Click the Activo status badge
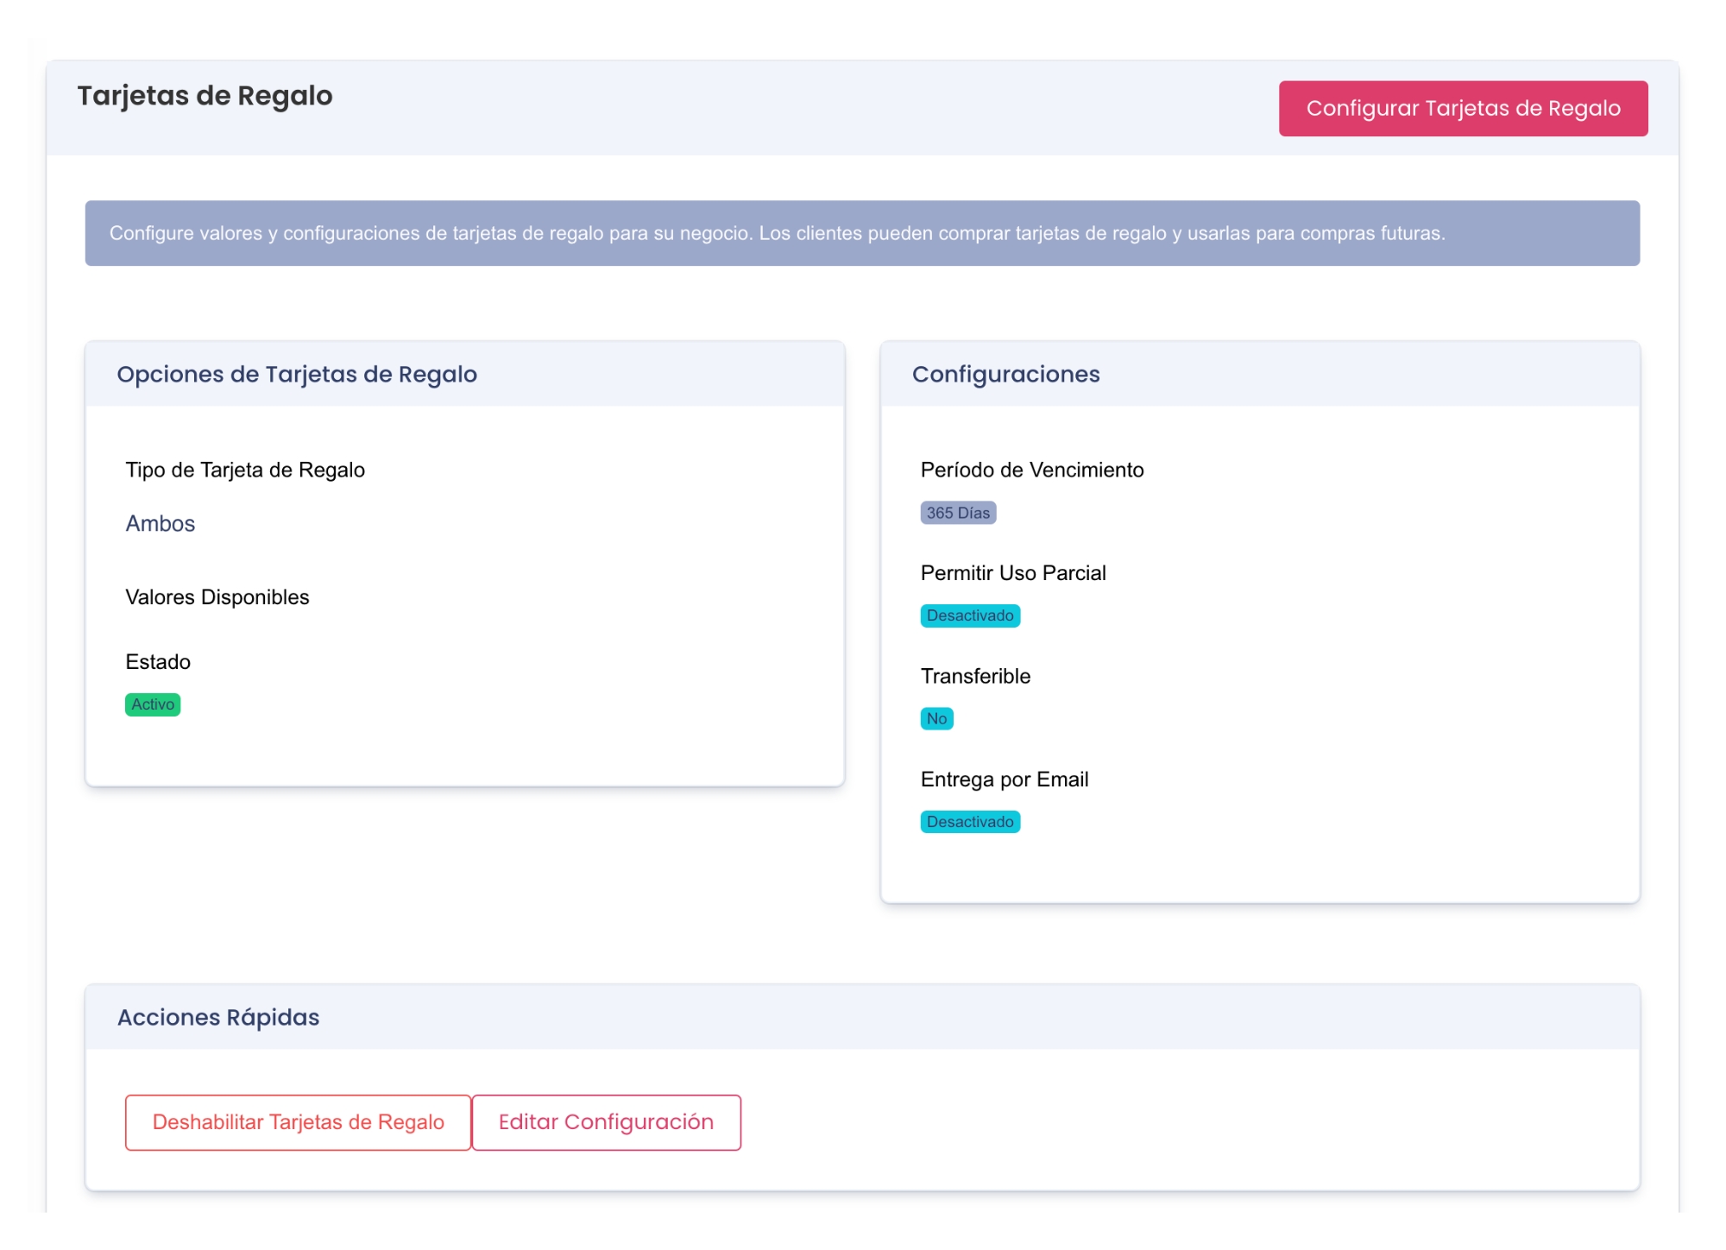Screen dimensions: 1726x1250 click(x=153, y=704)
